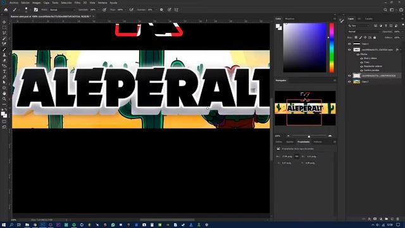
Task: Select the Eraser tool
Action: 4,61
